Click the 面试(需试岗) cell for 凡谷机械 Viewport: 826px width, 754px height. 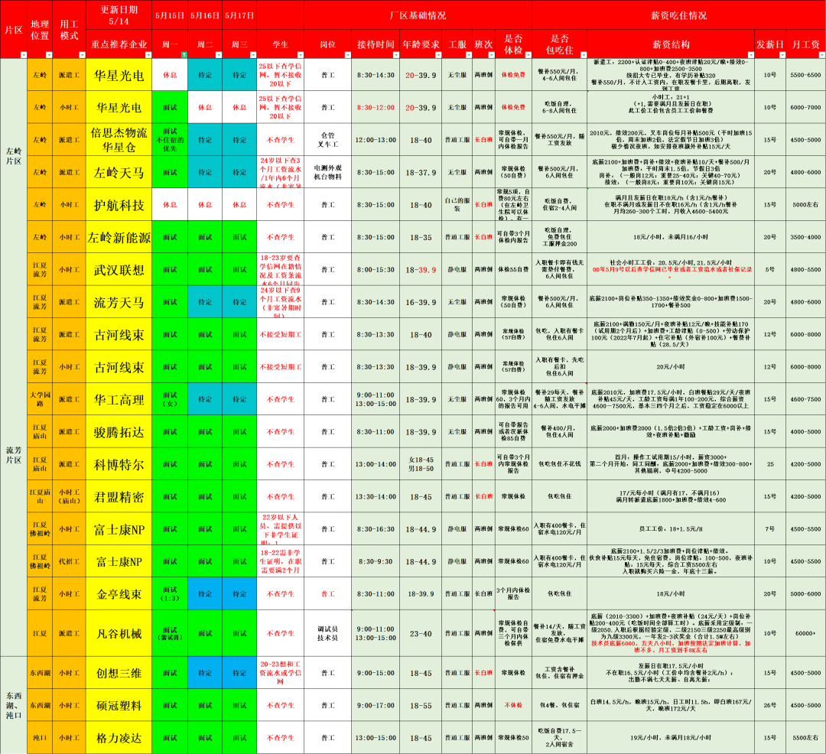(x=170, y=633)
